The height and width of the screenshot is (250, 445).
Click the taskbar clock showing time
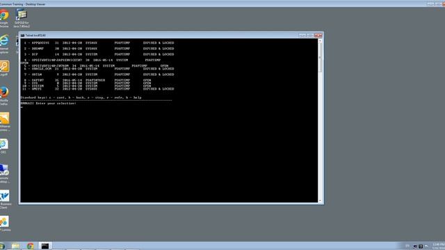[x=439, y=246]
